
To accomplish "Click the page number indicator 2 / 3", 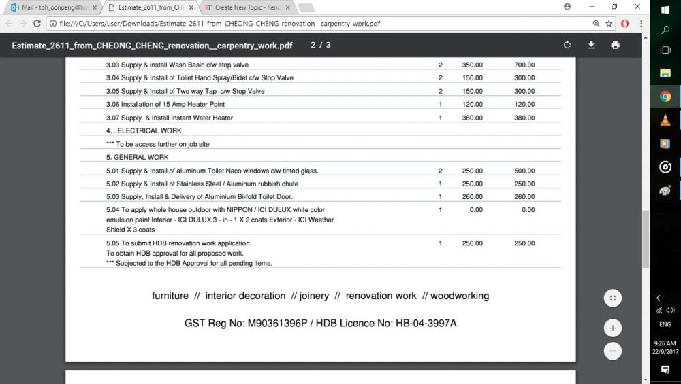I will (x=321, y=45).
